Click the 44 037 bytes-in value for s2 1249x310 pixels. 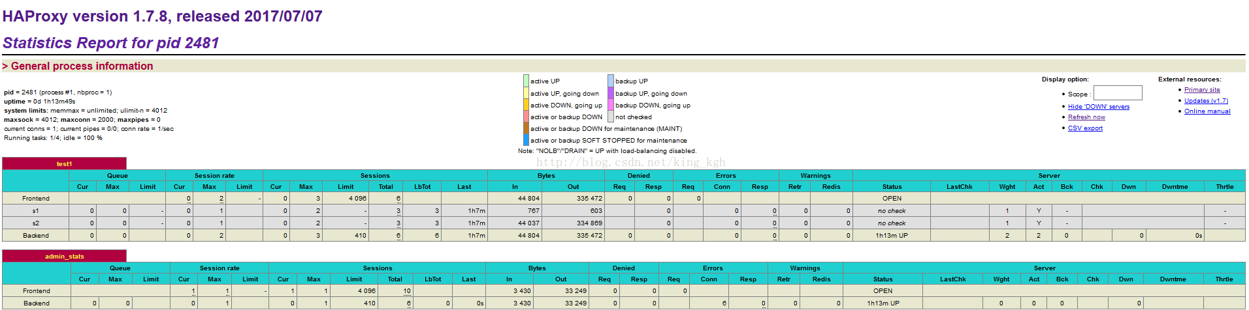coord(528,223)
